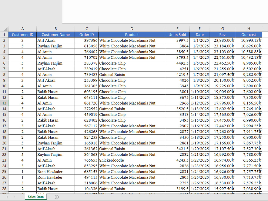Select cost cell 10,993.13
Screen dimensions: 268x201
pyautogui.click(x=249, y=40)
